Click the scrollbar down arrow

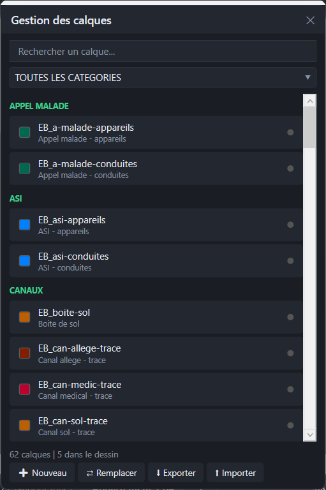tap(310, 434)
